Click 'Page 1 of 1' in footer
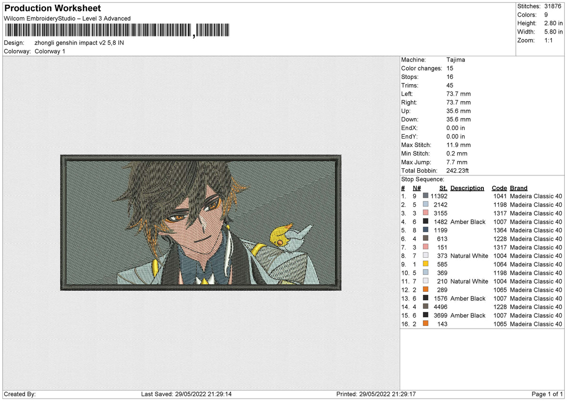 547,394
